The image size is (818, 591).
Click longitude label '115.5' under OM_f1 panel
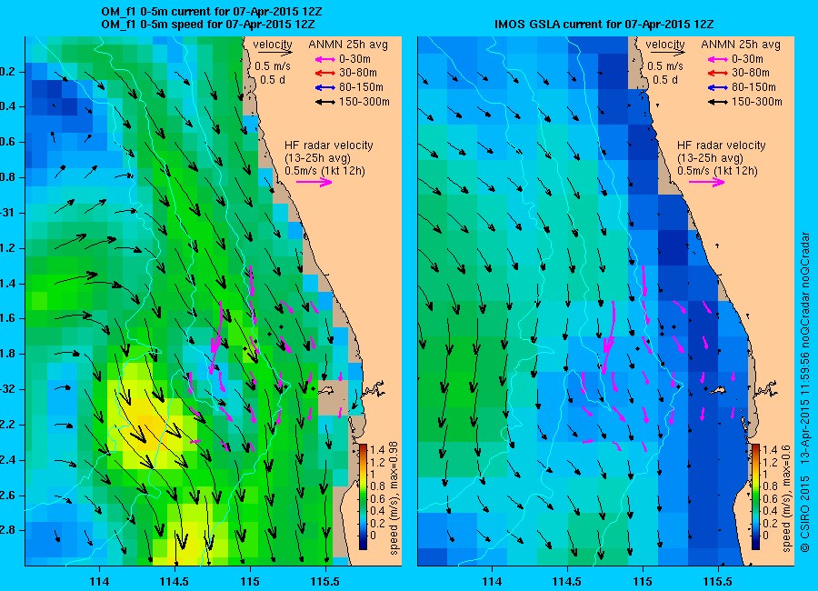point(325,581)
